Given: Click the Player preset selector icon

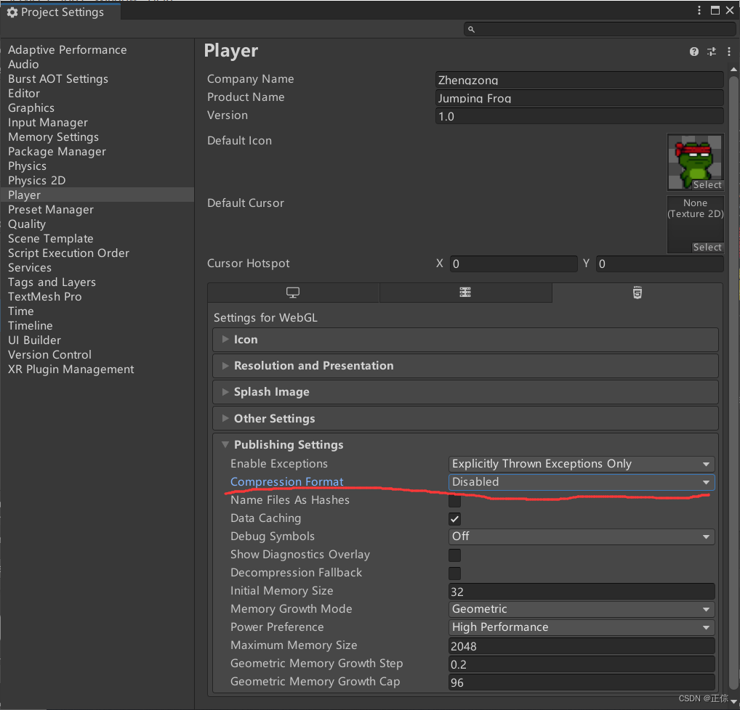Looking at the screenshot, I should pos(712,52).
